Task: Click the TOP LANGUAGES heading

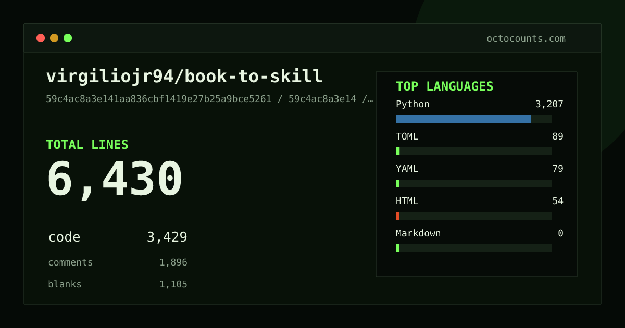Action: point(444,86)
